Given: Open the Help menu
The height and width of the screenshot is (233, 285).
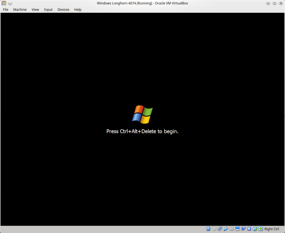Looking at the screenshot, I should click(x=78, y=9).
